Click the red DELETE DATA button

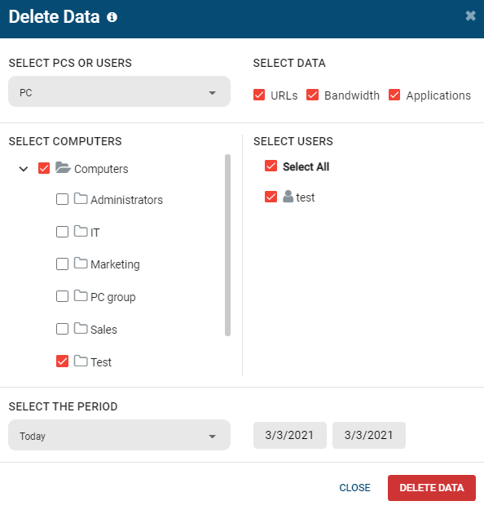click(432, 487)
